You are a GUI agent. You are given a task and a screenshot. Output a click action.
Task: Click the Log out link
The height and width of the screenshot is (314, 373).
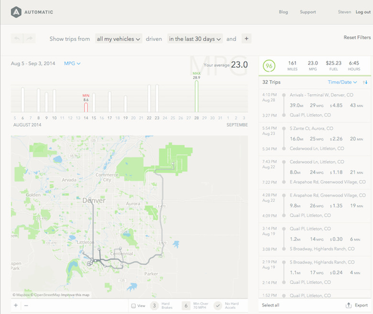pos(363,12)
